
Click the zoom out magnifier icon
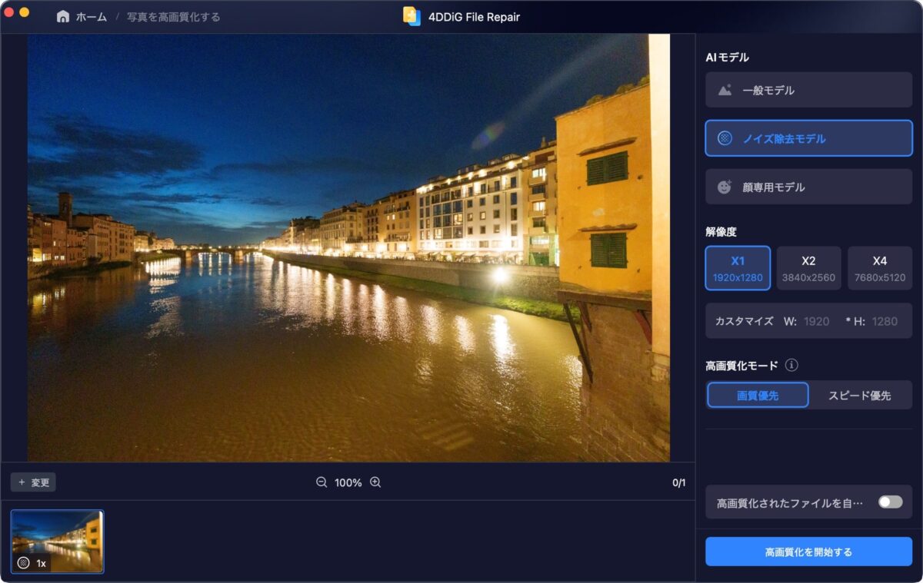click(322, 482)
